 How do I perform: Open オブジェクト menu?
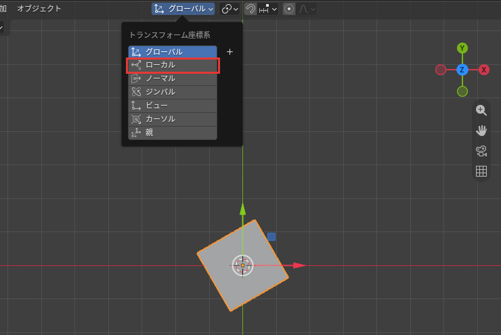39,9
